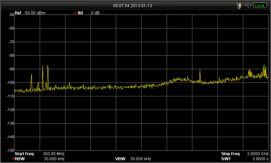Select the Att 0 dB value

pos(95,13)
